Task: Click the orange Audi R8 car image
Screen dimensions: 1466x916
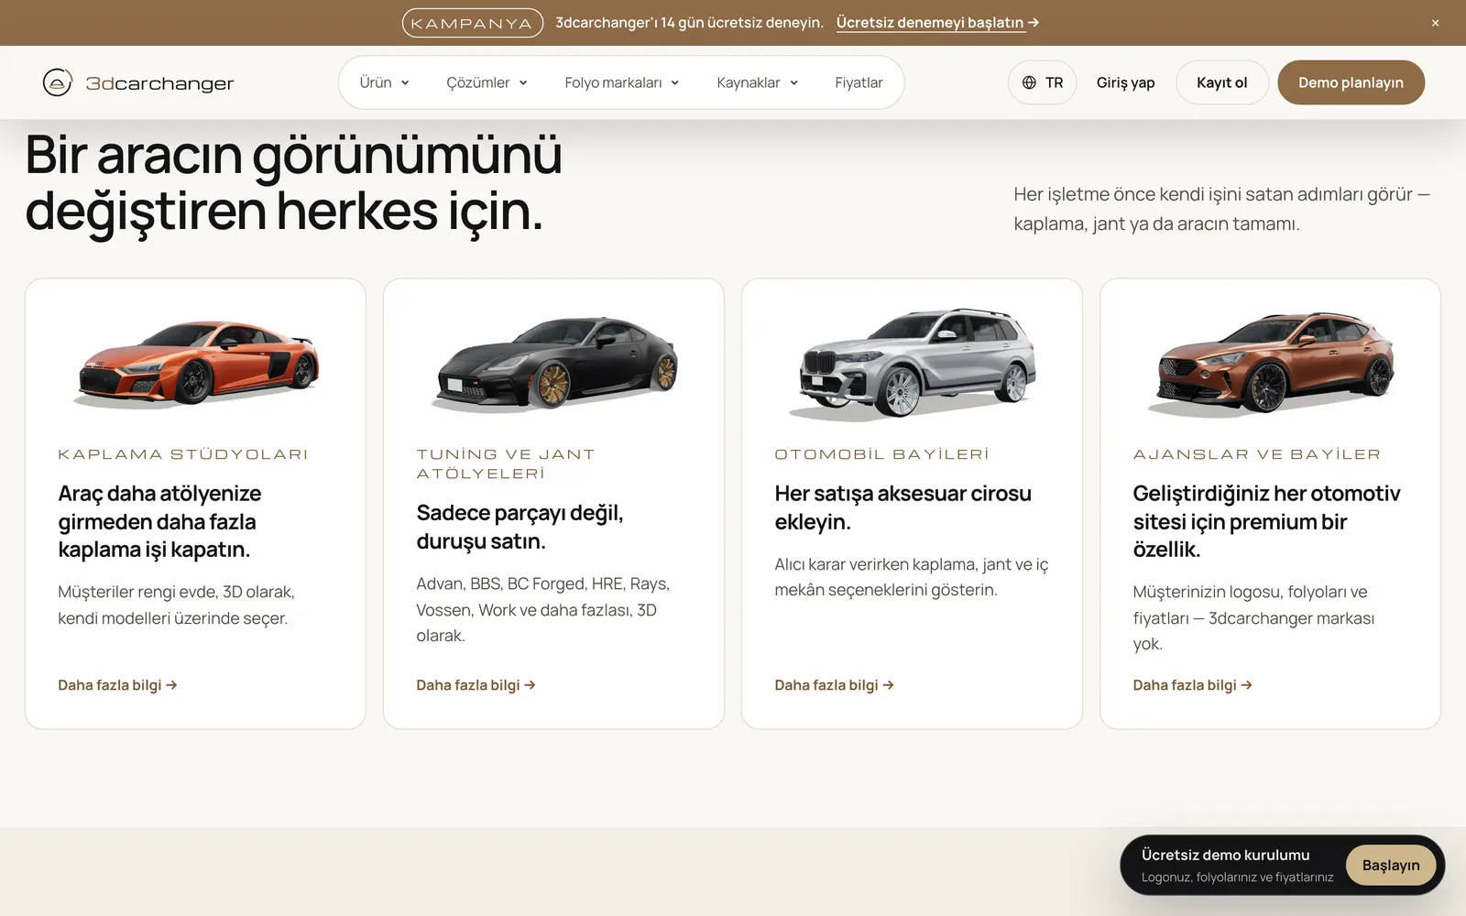Action: tap(198, 363)
